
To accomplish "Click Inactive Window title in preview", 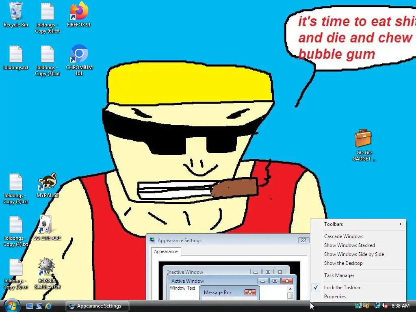I will coord(185,272).
